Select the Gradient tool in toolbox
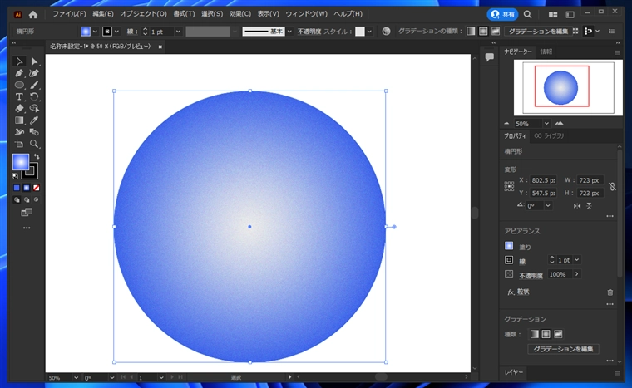The width and height of the screenshot is (632, 388). pyautogui.click(x=19, y=120)
